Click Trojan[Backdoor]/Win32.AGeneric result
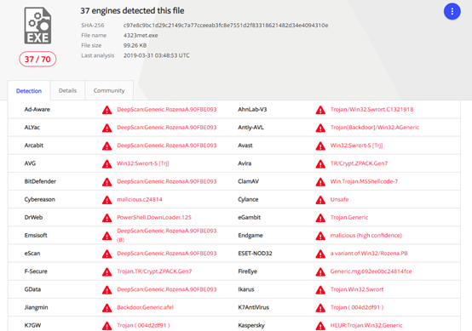Screen dimensions: 472x331 (375, 128)
